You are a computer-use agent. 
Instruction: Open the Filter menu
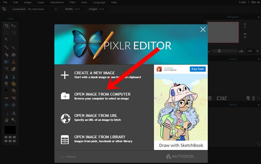click(73, 2)
